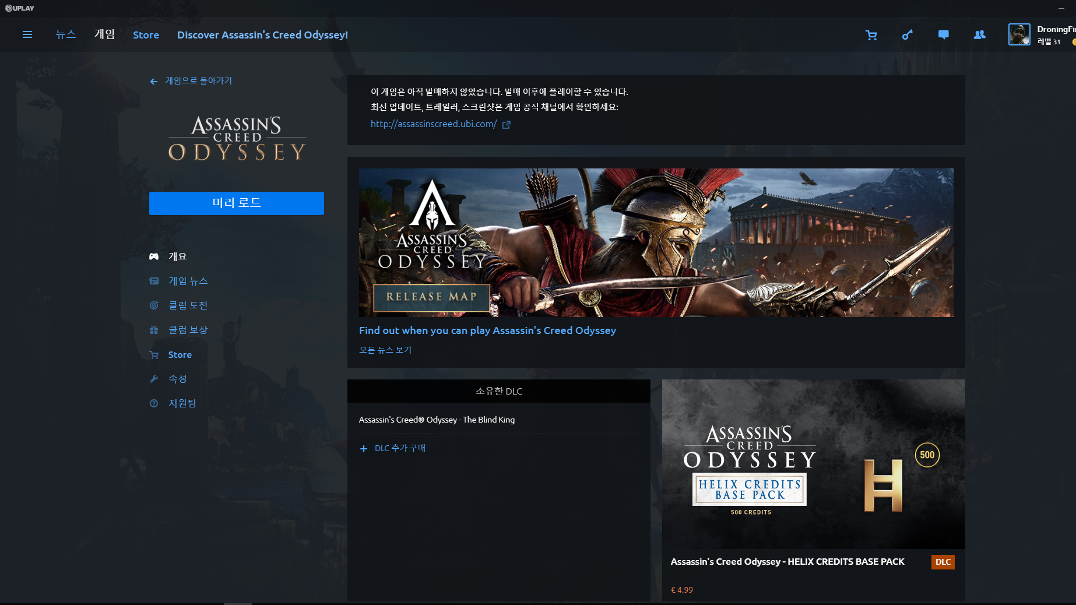Click the target icon beside 클럽 도전

[154, 305]
